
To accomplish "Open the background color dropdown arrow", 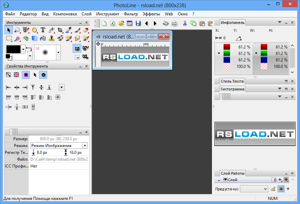I will pyautogui.click(x=30, y=56).
